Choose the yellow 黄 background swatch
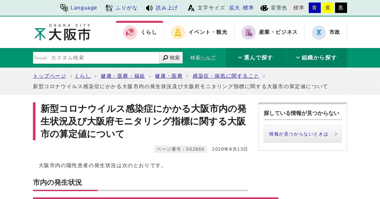Screen dimensions: 380x199 [x=328, y=8]
